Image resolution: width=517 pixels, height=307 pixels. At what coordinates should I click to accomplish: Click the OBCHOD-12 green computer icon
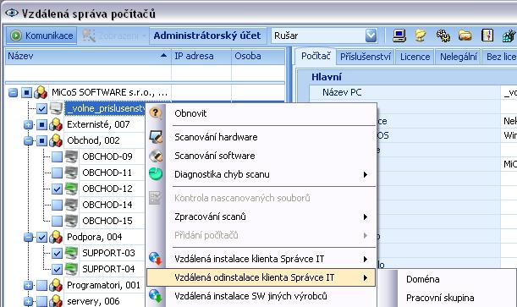coord(71,189)
